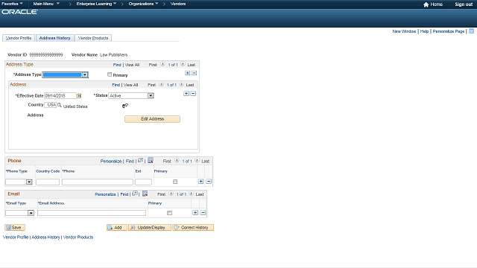This screenshot has height=268, width=477.
Task: Open Email grid in new window icon
Action: coord(135,194)
